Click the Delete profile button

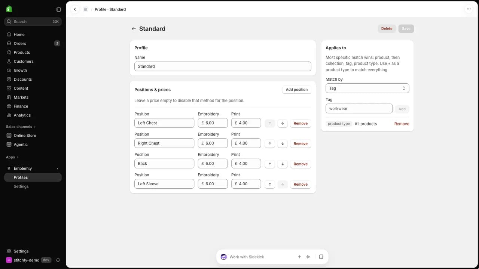(x=387, y=29)
